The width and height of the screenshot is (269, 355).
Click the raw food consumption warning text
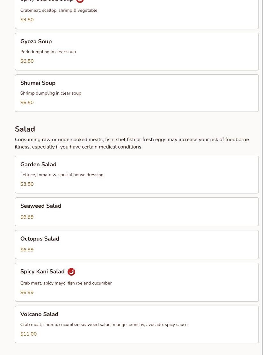click(x=132, y=143)
